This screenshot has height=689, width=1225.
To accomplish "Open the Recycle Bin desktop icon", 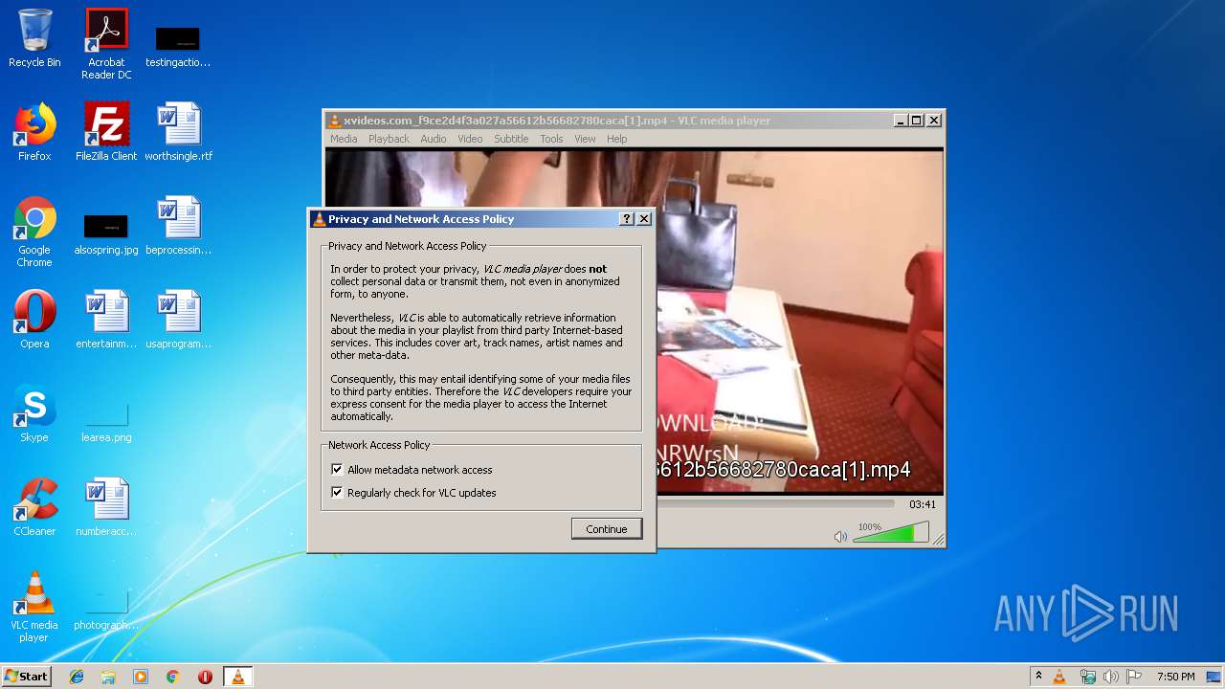I will (x=34, y=38).
